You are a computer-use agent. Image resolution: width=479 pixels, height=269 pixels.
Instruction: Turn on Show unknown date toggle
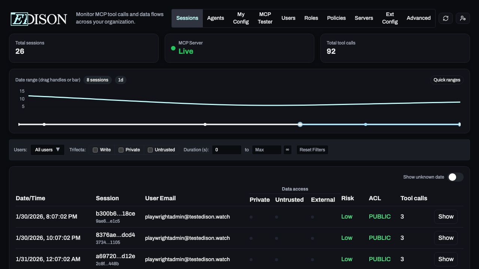click(455, 177)
